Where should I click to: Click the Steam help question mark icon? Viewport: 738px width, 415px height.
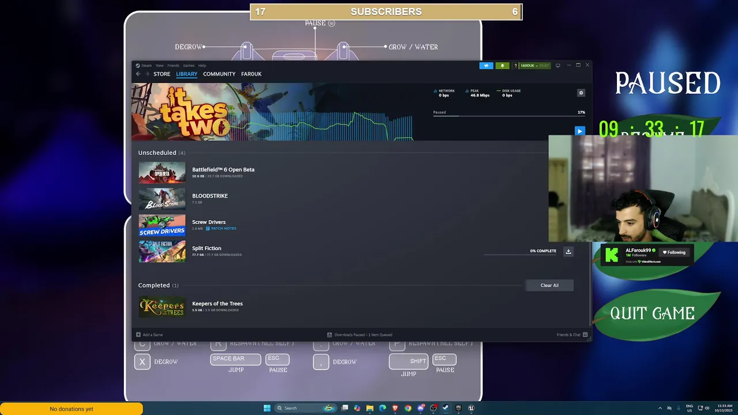[515, 66]
